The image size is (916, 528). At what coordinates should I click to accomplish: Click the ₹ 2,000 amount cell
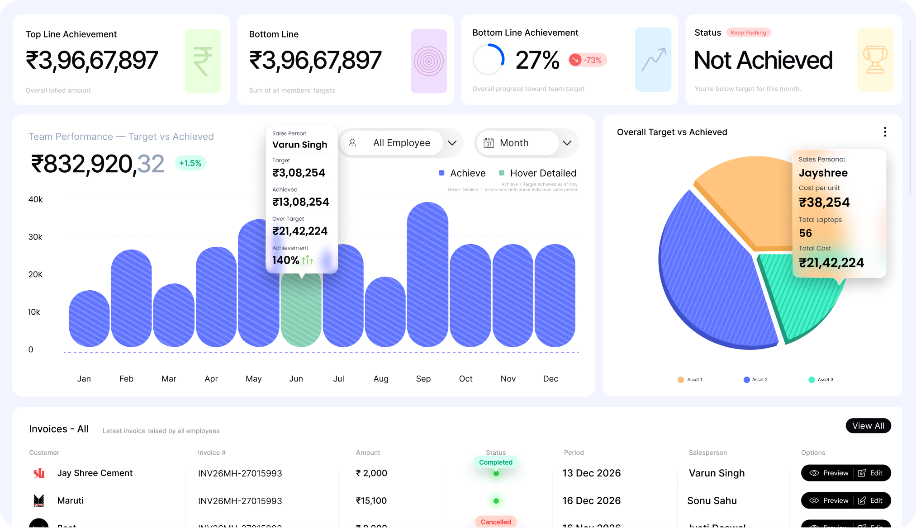coord(371,473)
